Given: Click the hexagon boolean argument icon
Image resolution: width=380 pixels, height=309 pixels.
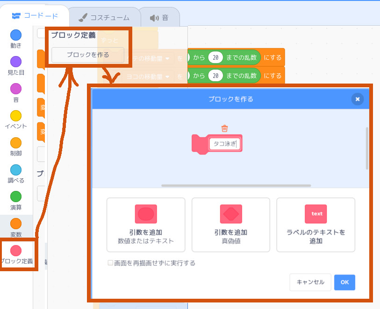Looking at the screenshot, I should pyautogui.click(x=231, y=214).
